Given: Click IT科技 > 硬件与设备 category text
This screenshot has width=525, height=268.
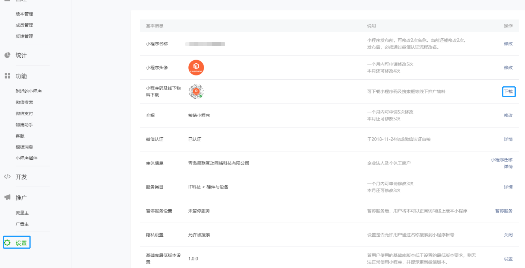Looking at the screenshot, I should pos(208,187).
